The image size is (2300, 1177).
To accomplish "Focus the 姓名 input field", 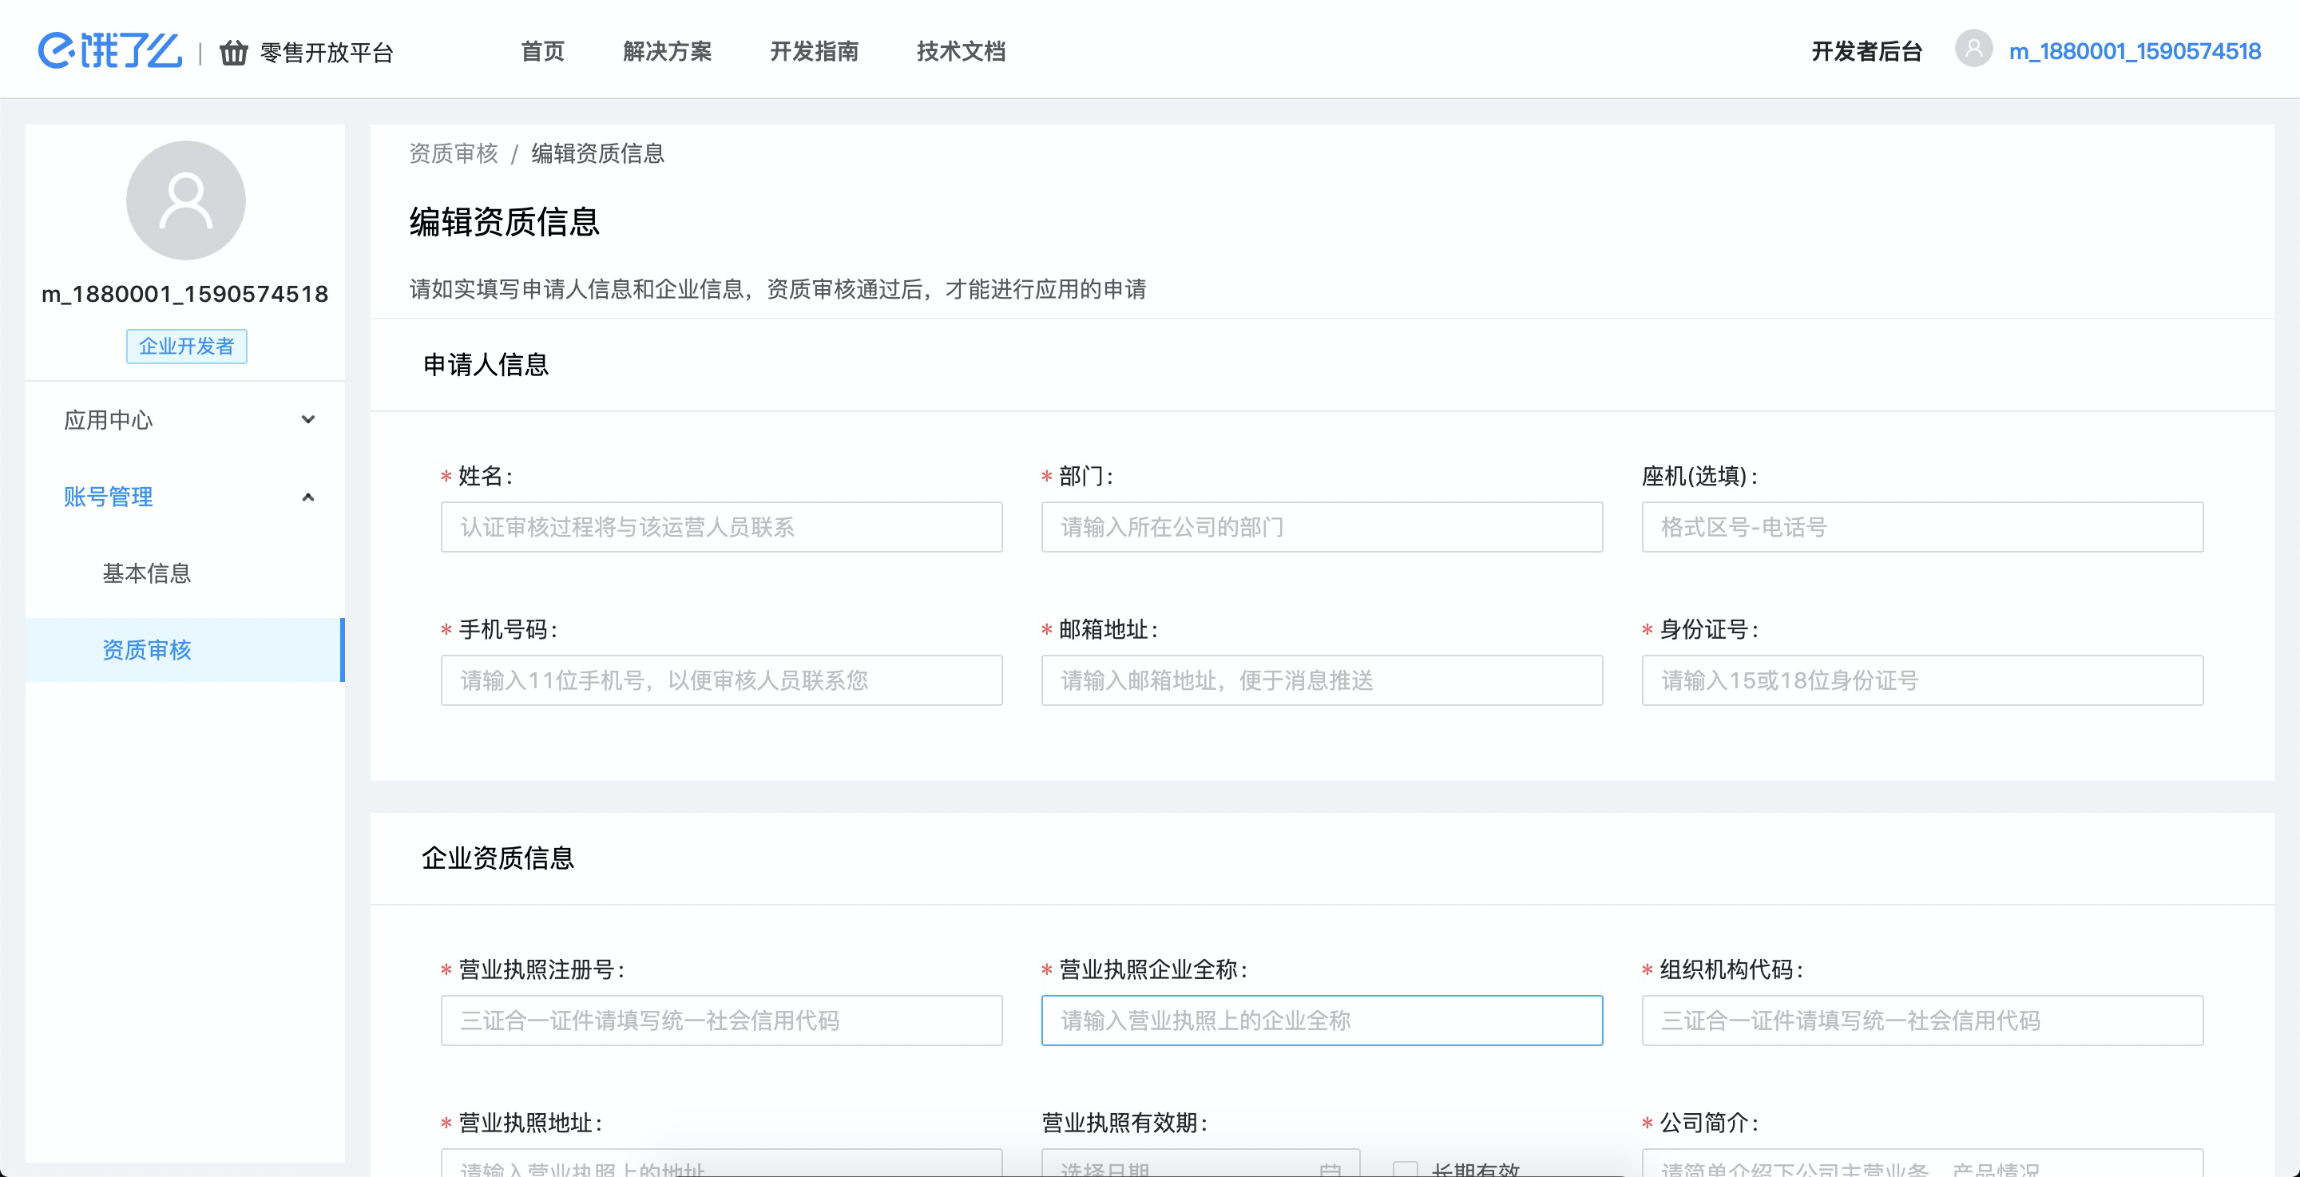I will click(721, 527).
